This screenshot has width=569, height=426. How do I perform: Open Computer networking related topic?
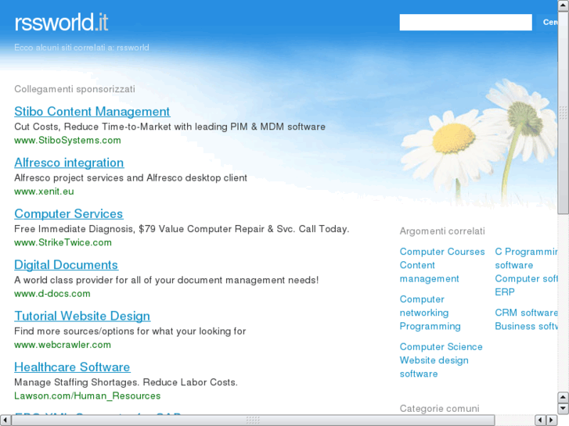[424, 306]
